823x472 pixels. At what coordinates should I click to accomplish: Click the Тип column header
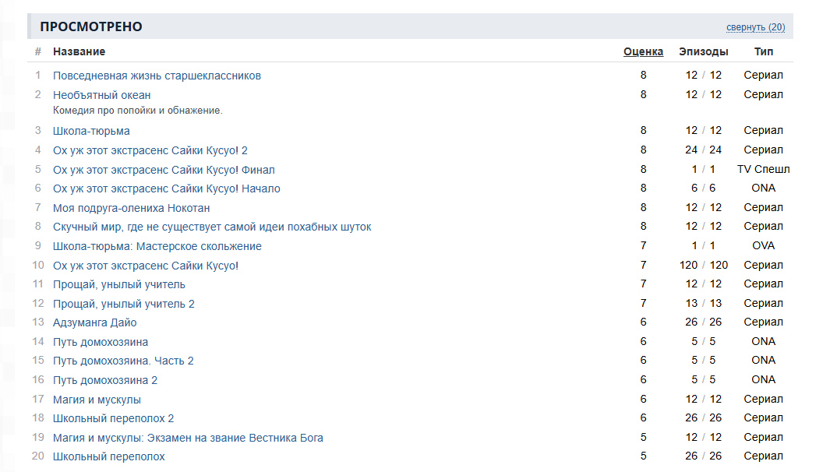[x=764, y=51]
